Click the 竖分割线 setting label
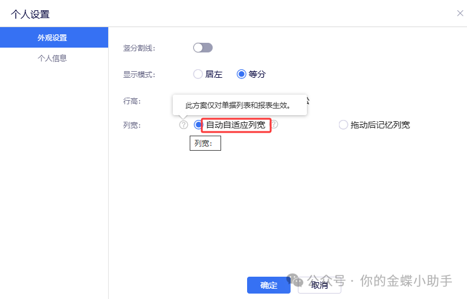467x299 pixels. click(139, 48)
